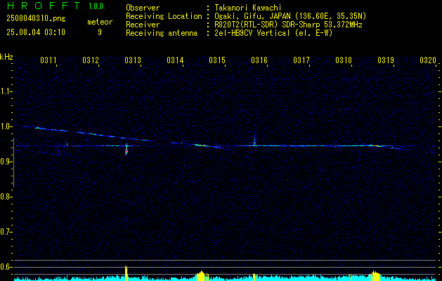
Task: Click time marker 0318
Action: tap(344, 60)
